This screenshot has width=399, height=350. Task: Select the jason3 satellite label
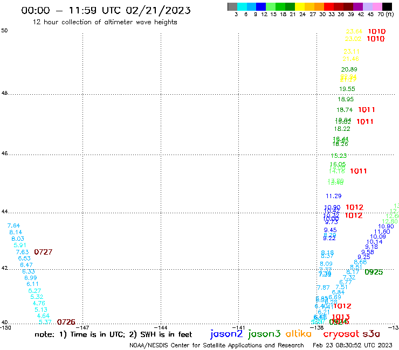pos(264,334)
